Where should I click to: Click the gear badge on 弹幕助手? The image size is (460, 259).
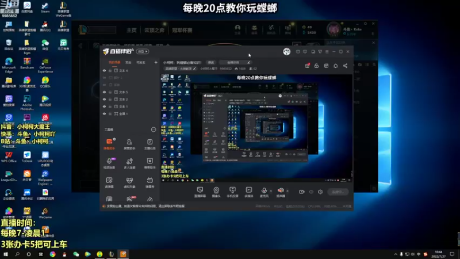click(x=114, y=139)
